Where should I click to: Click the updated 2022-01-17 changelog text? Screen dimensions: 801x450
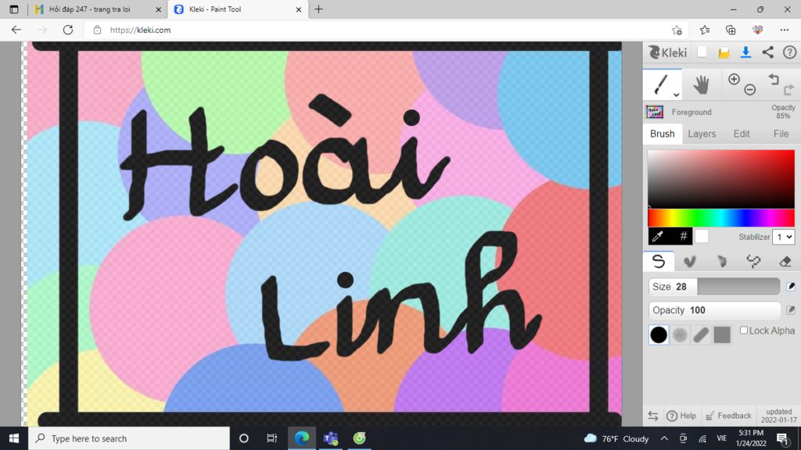tap(778, 416)
